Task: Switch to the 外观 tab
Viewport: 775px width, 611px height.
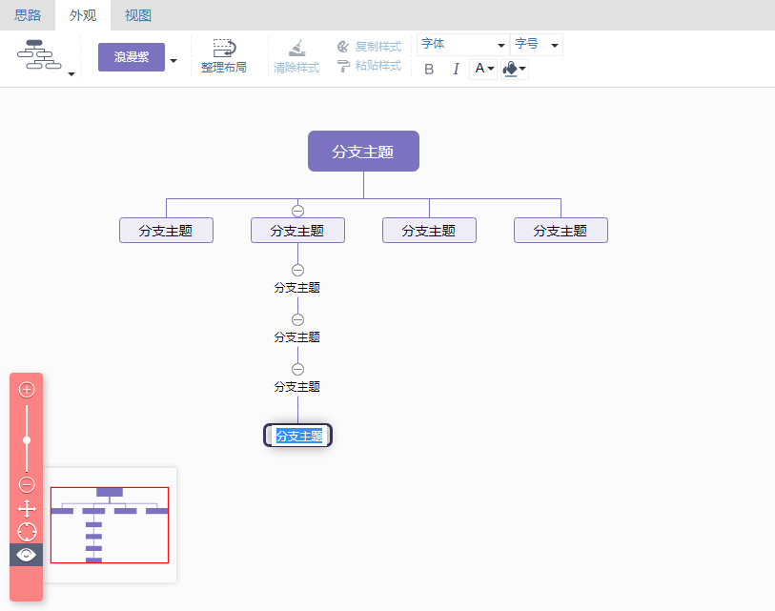Action: tap(83, 15)
